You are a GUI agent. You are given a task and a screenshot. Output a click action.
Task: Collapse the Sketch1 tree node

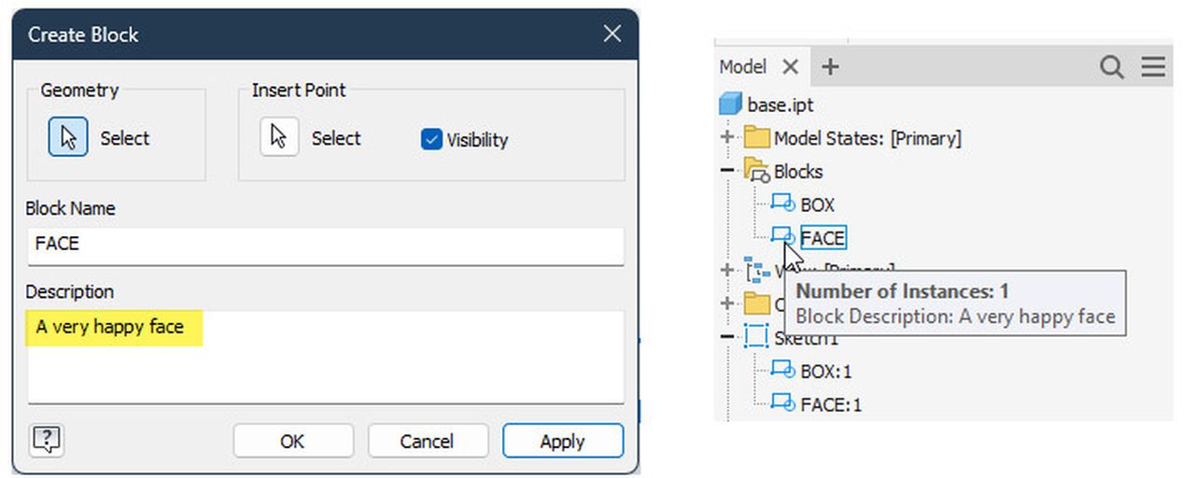[727, 337]
